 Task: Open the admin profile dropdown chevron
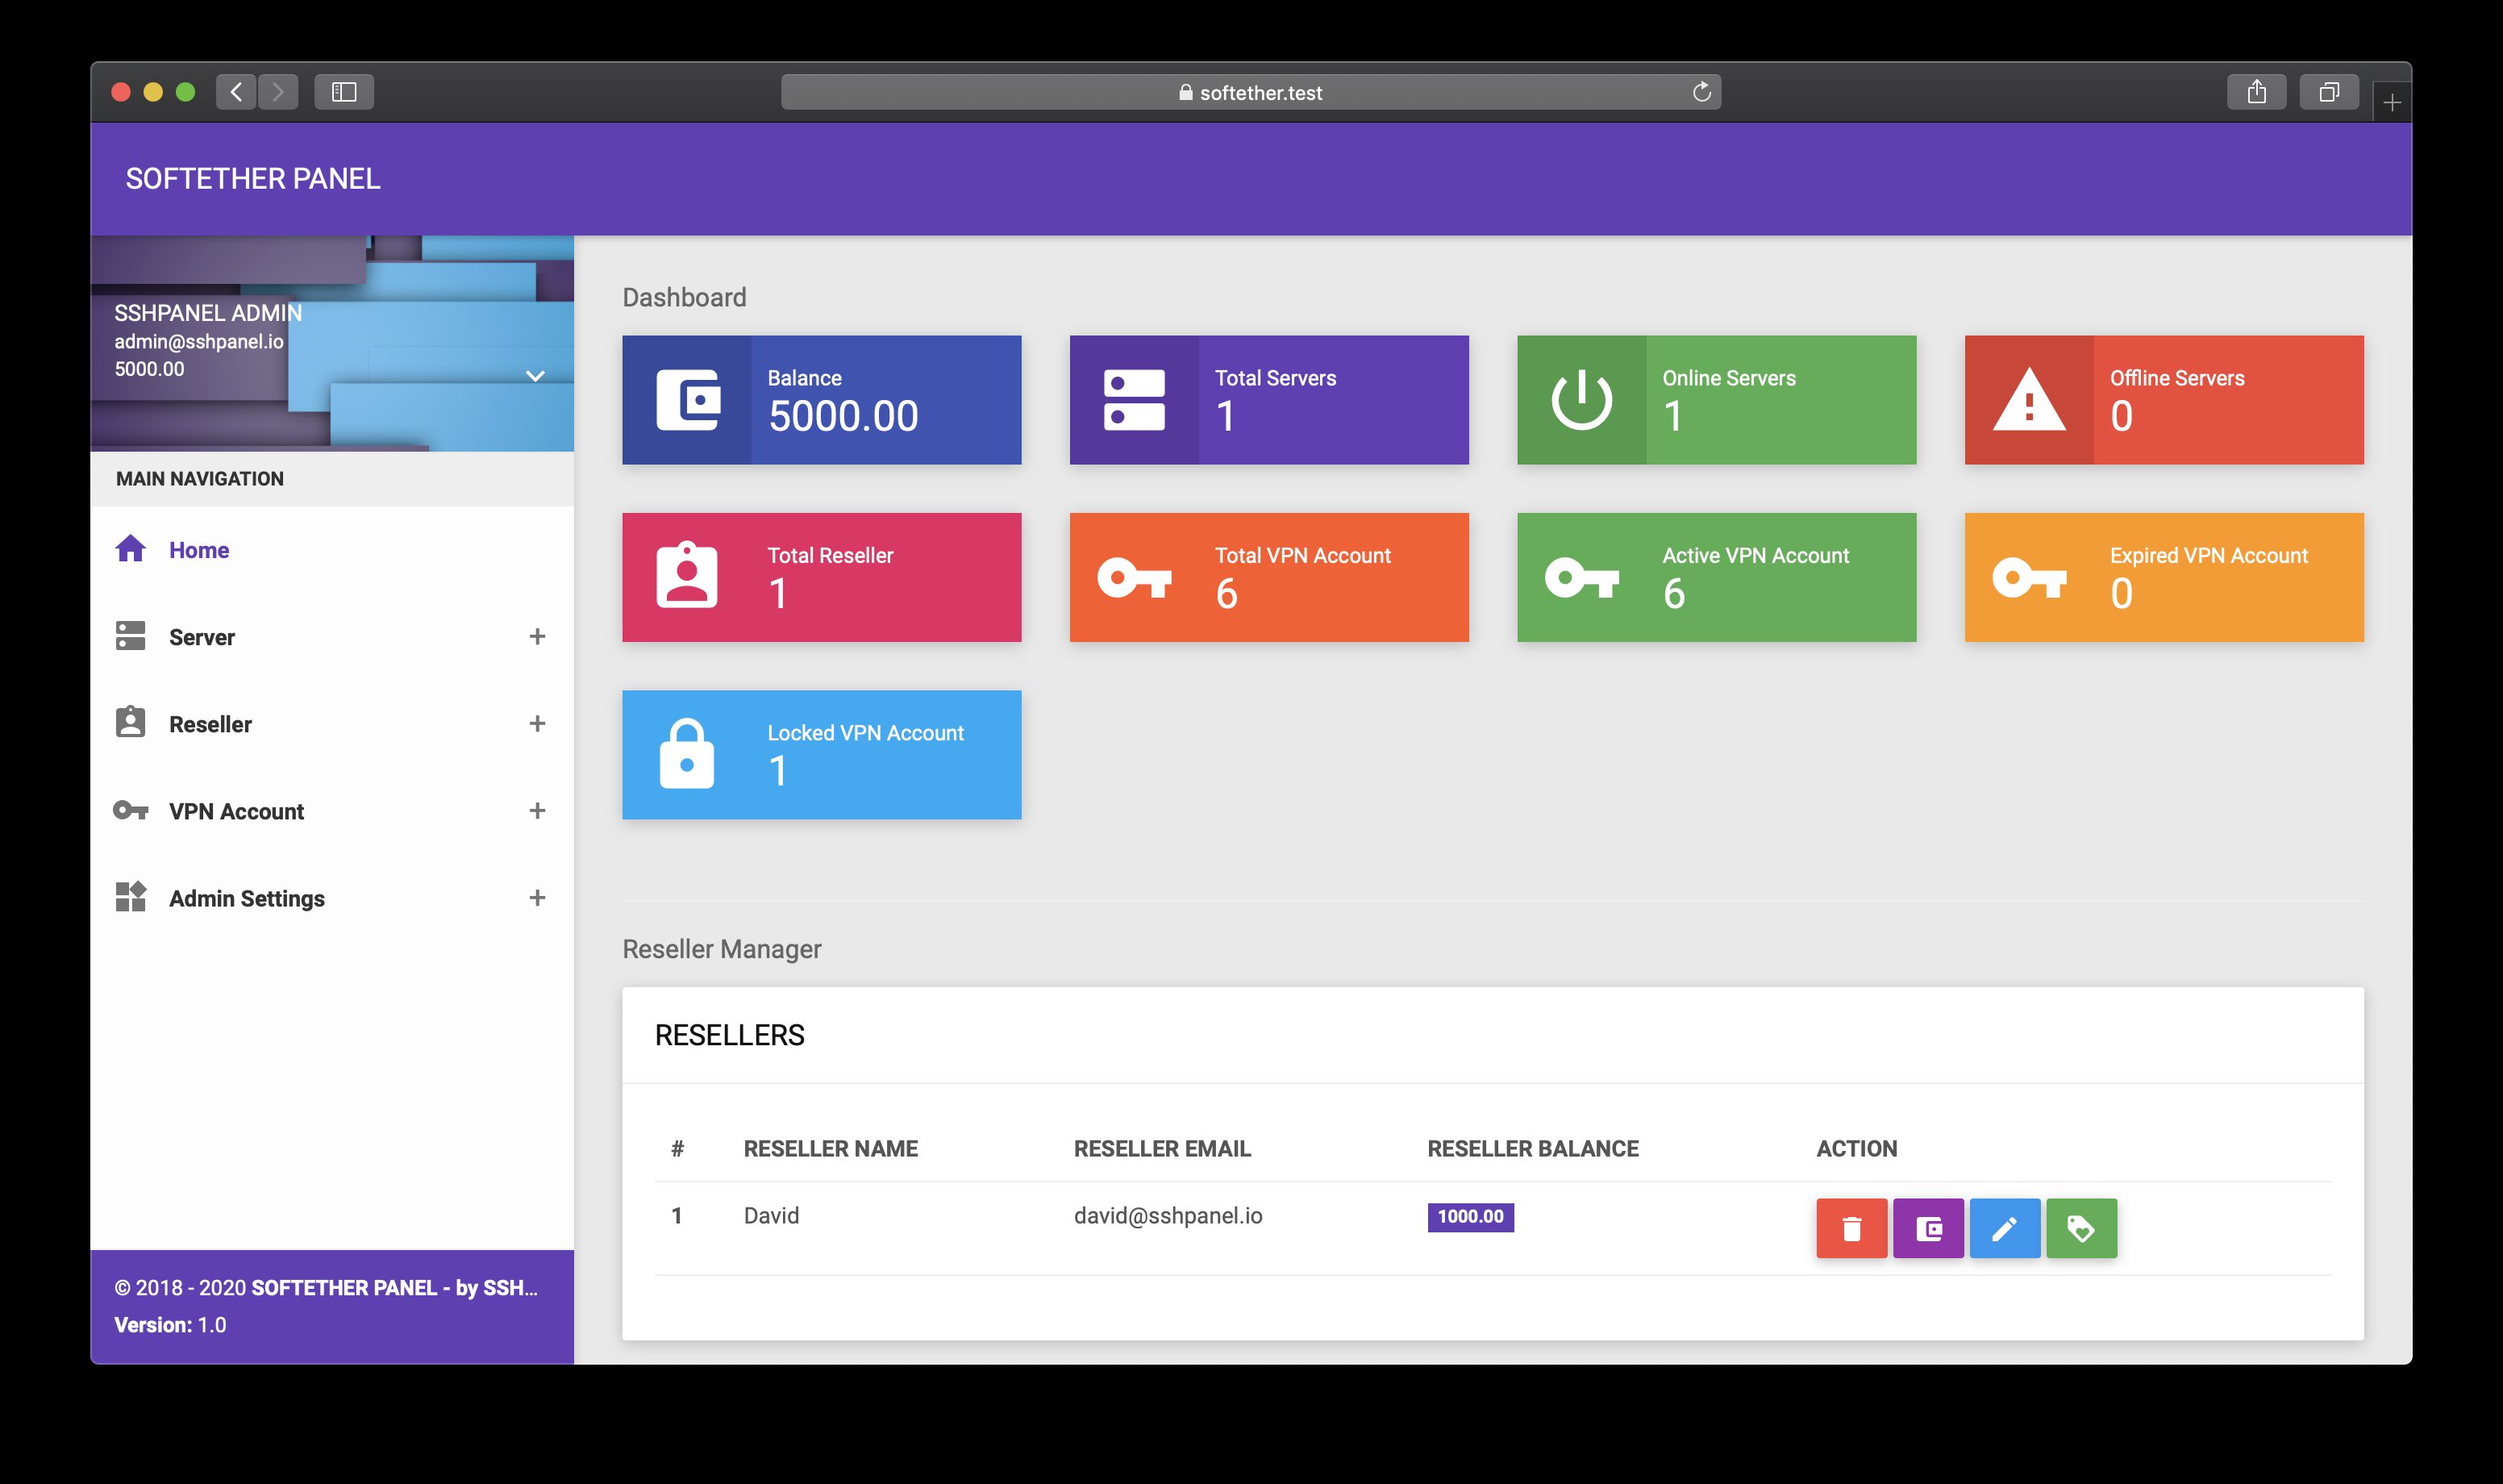click(x=535, y=376)
